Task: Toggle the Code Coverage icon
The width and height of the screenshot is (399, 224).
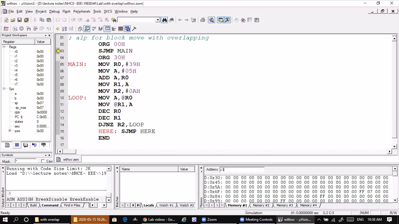Action: pyautogui.click(x=94, y=29)
